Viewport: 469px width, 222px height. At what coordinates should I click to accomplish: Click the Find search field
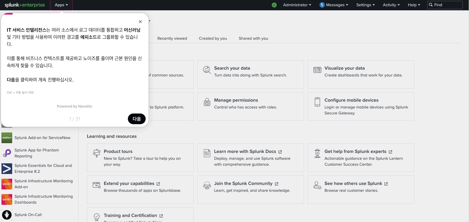(445, 5)
